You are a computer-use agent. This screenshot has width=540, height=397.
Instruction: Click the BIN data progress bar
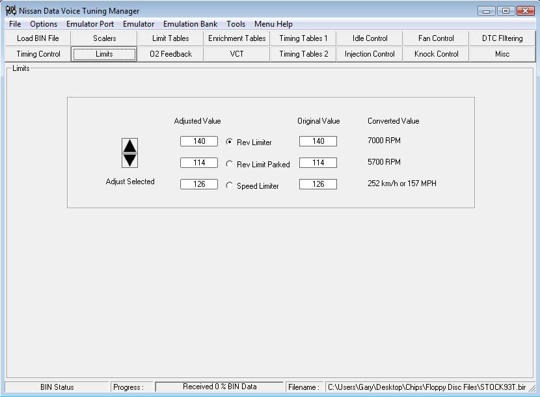[x=219, y=387]
